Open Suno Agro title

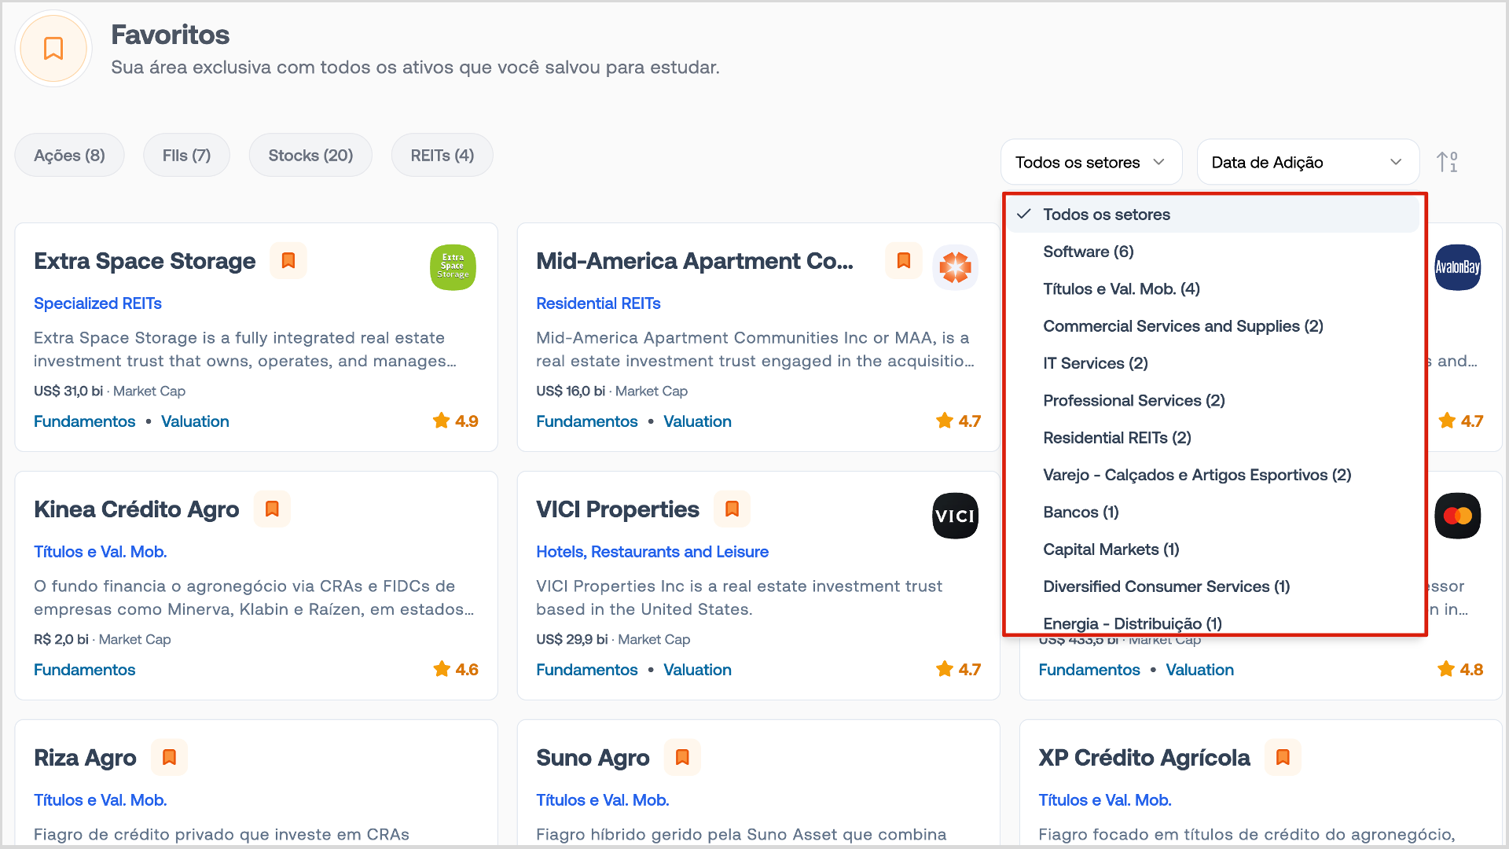(x=593, y=758)
